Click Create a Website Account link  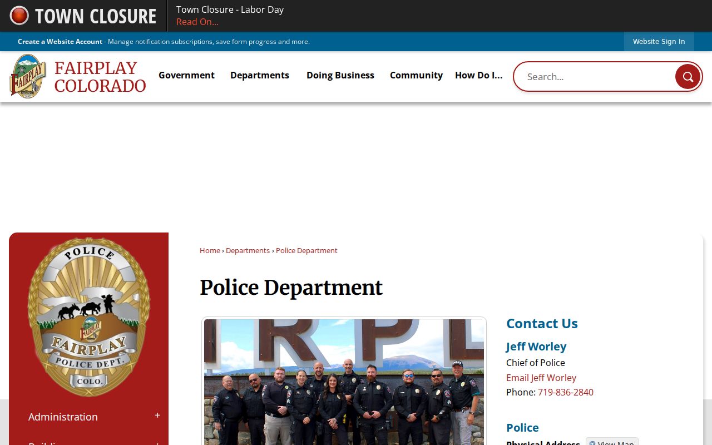pyautogui.click(x=60, y=42)
